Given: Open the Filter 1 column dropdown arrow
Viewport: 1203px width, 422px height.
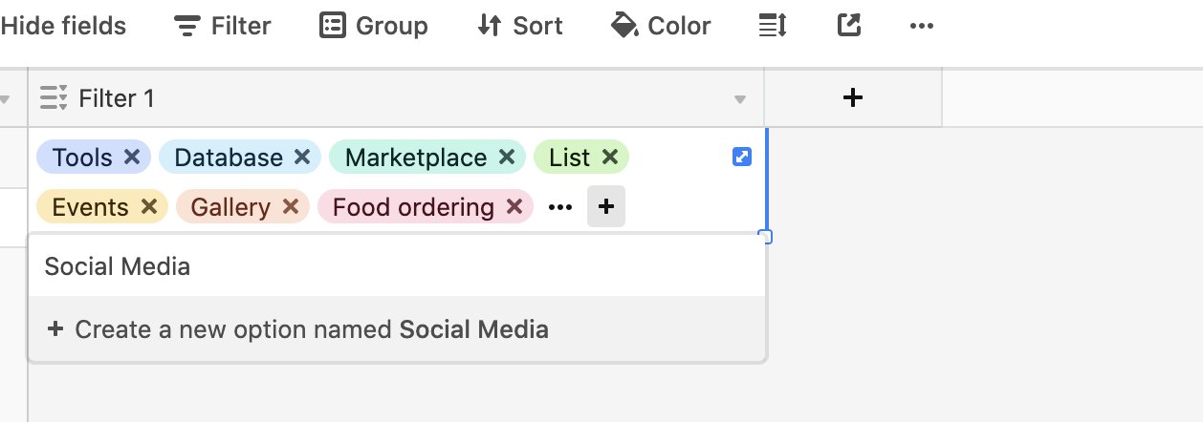Looking at the screenshot, I should pos(739,99).
